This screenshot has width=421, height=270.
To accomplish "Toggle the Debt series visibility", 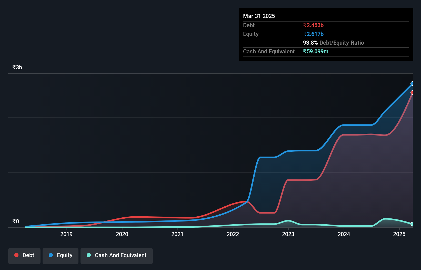I will coord(24,255).
